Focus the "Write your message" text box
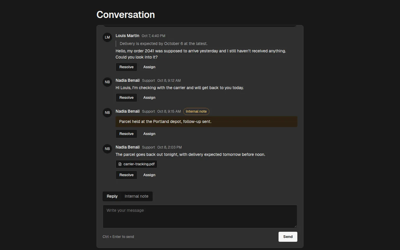Screen dimensions: 400x250 pyautogui.click(x=200, y=216)
